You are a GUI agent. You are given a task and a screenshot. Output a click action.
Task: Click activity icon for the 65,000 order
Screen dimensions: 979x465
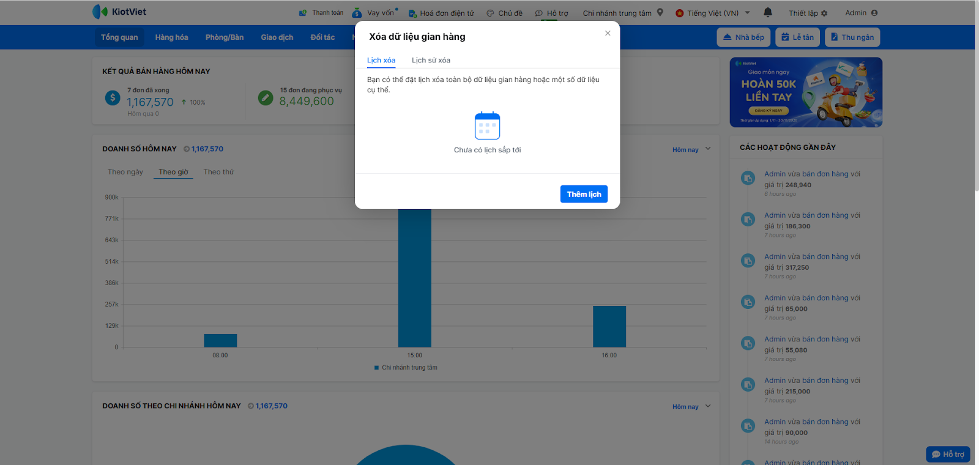[x=748, y=302]
